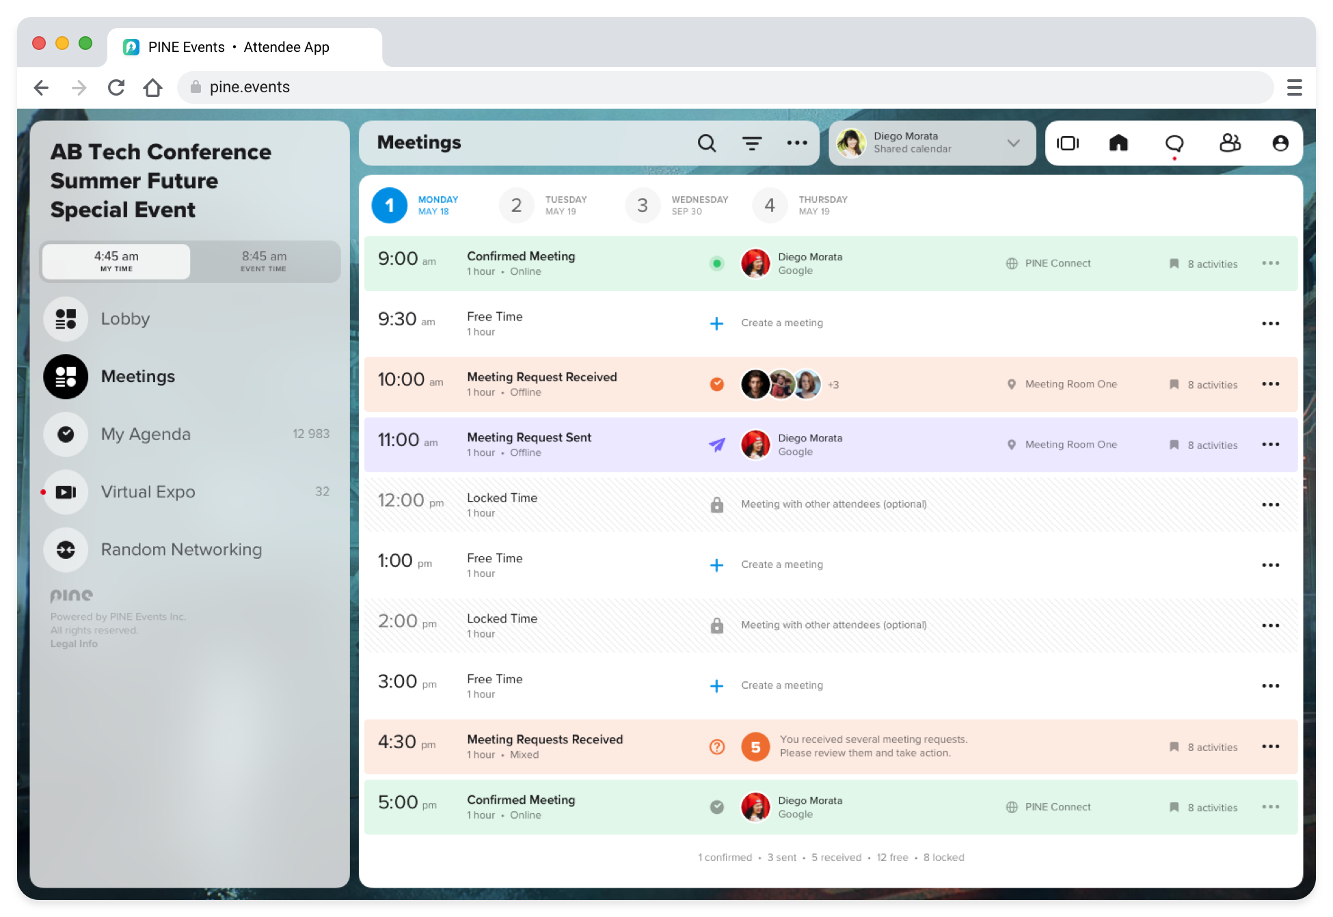Open options menu for 10:00 am meeting

click(1270, 384)
